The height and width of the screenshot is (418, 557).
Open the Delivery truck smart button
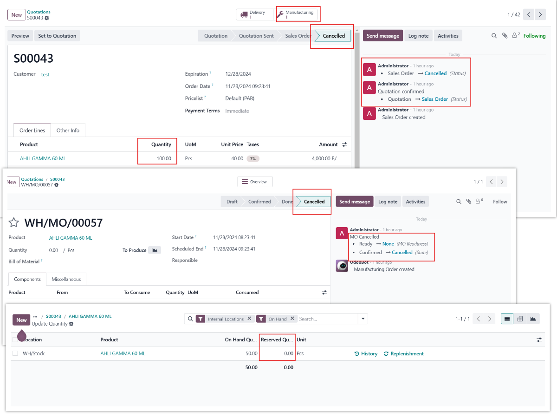click(255, 15)
